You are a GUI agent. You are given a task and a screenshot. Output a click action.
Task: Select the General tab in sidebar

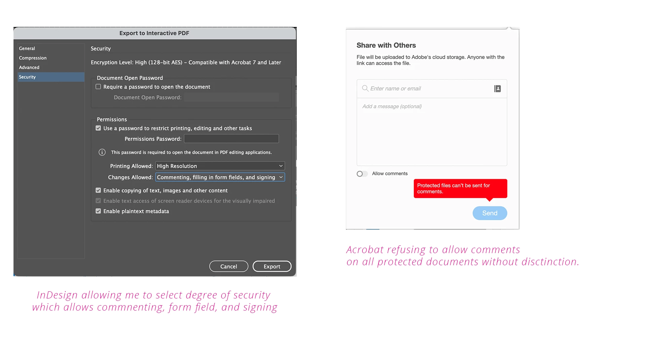point(27,48)
